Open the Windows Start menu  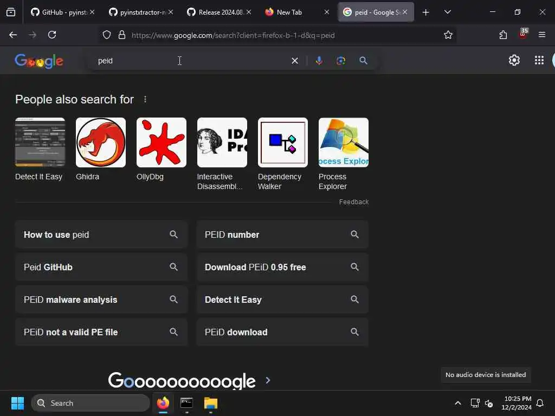(x=17, y=403)
